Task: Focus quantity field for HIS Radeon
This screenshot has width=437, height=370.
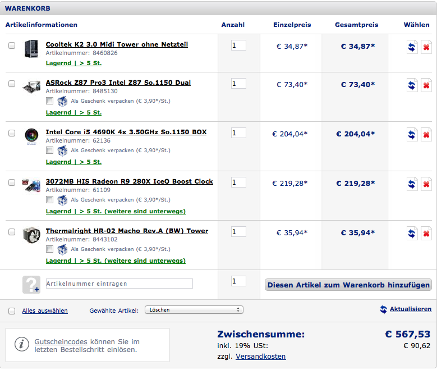Action: coord(238,182)
